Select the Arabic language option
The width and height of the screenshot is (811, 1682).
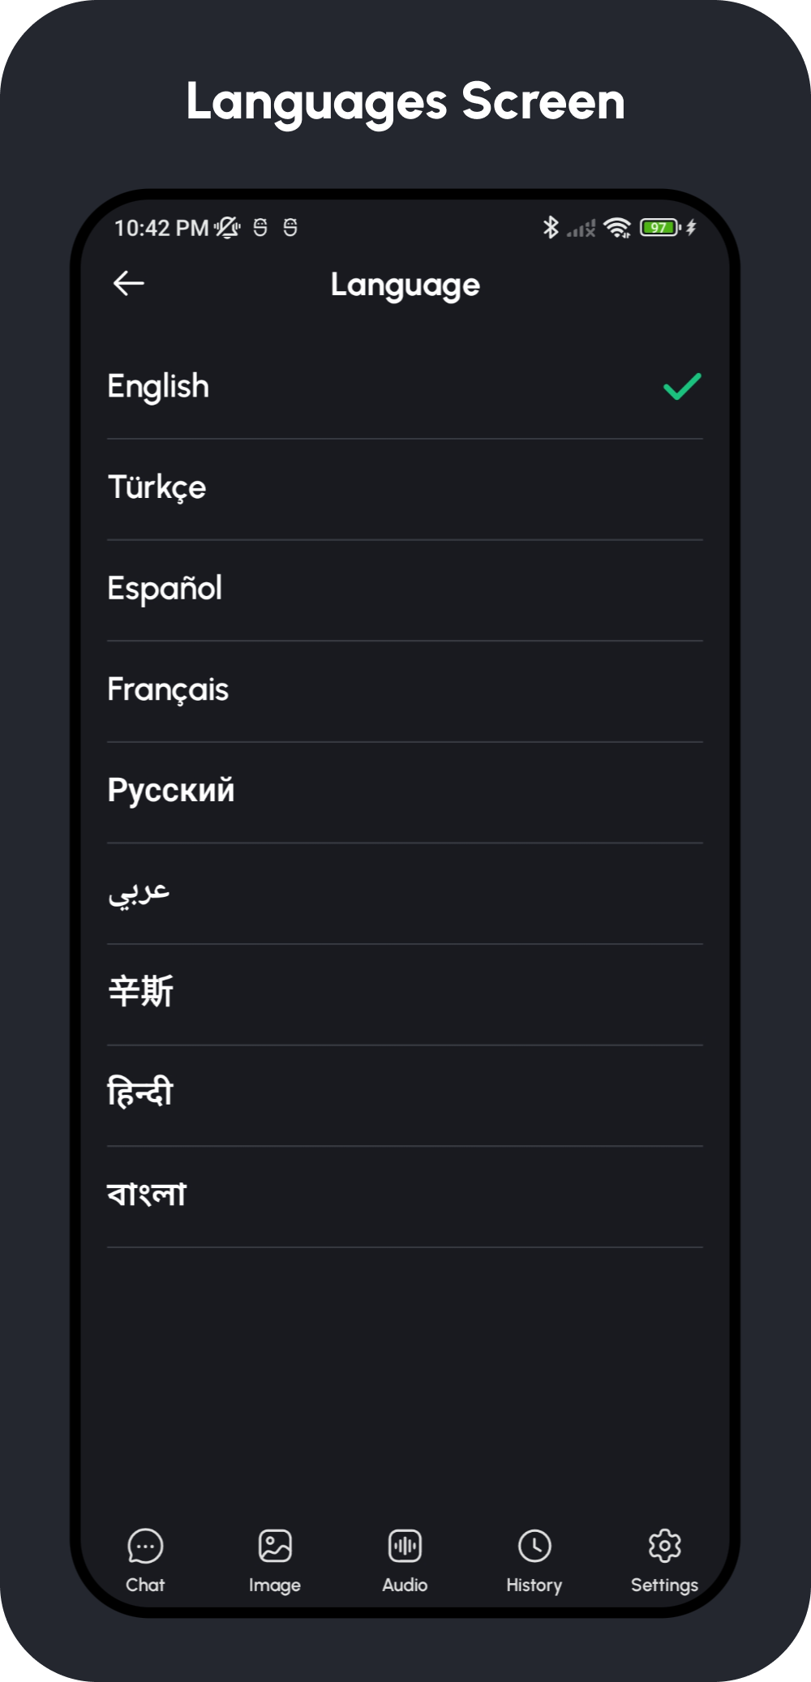(x=139, y=892)
